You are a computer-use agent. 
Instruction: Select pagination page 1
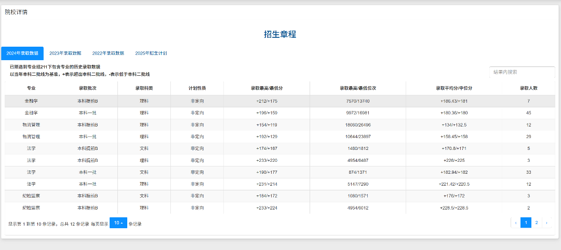coord(526,223)
